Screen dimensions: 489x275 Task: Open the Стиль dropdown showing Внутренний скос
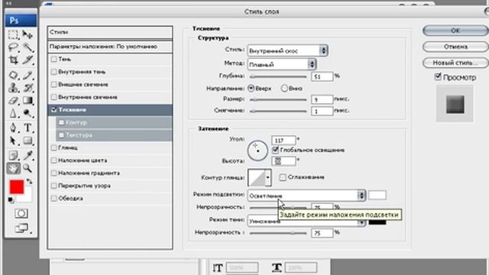(x=287, y=51)
